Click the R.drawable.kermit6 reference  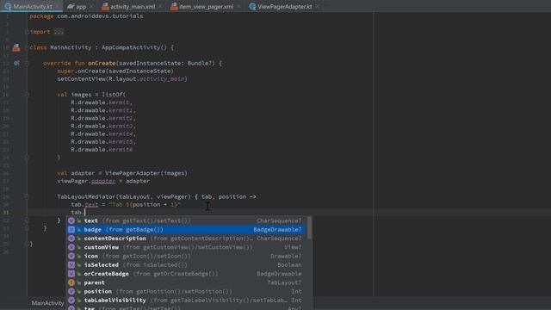(x=102, y=150)
